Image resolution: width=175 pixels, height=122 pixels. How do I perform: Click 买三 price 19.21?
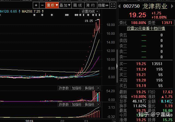[141, 75]
